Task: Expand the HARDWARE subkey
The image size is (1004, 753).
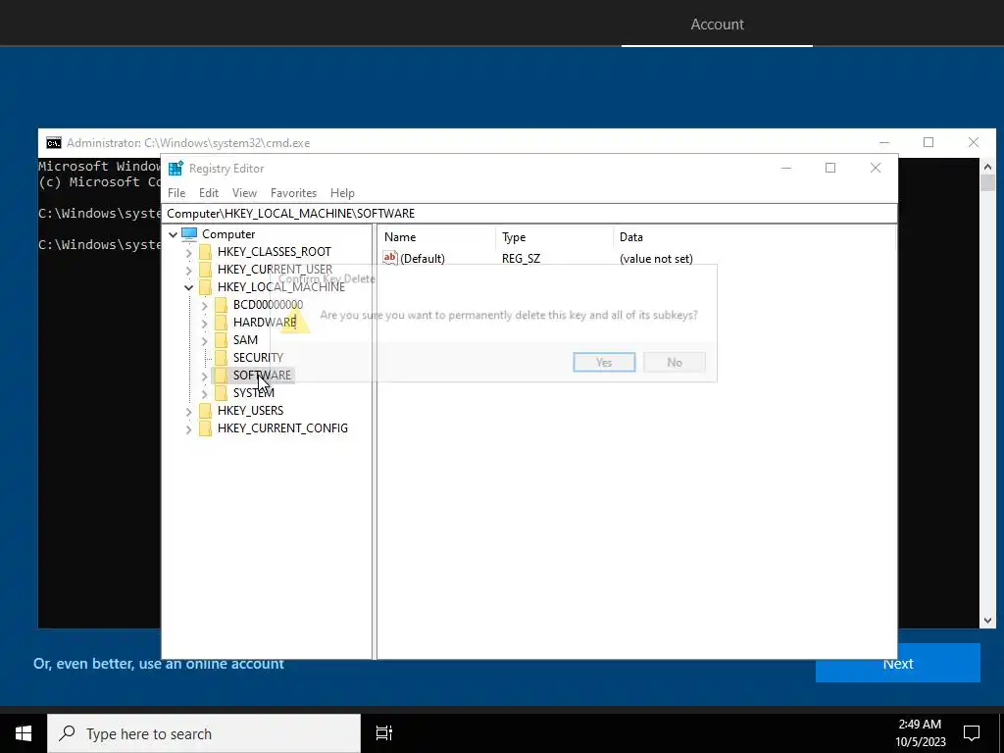Action: pos(204,324)
